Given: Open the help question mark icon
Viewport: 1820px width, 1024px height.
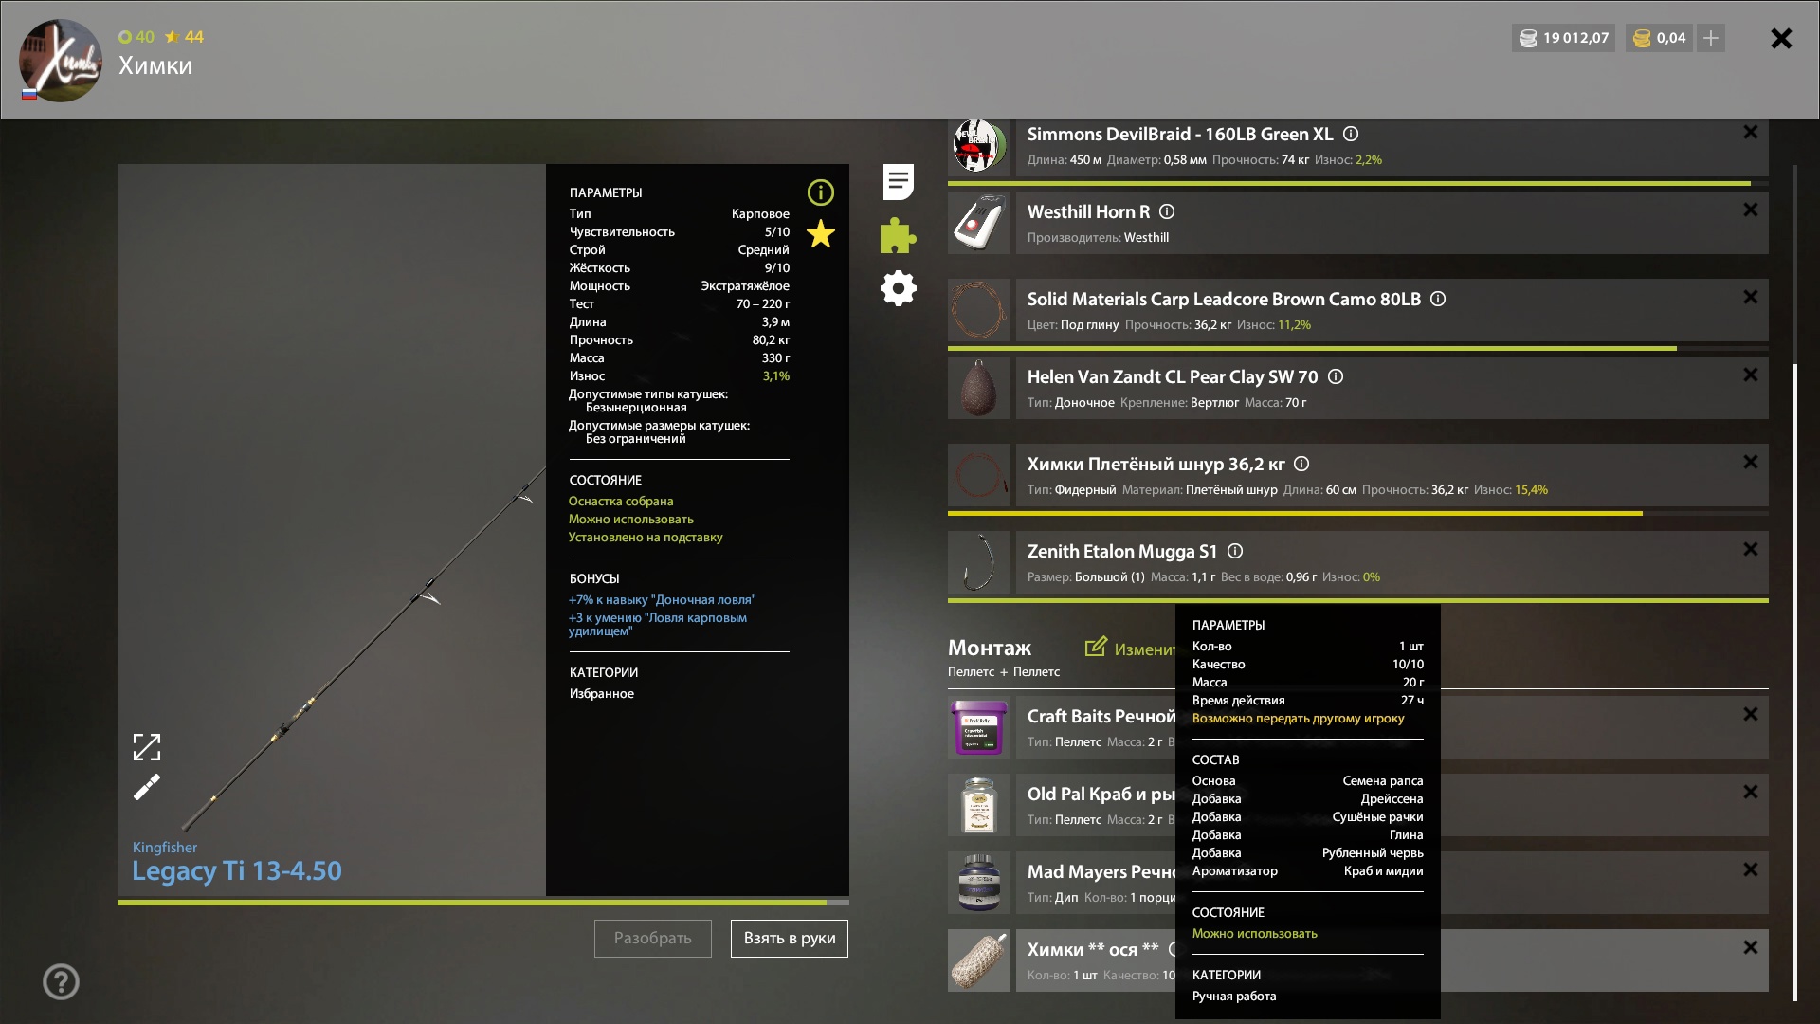Looking at the screenshot, I should coord(61,981).
